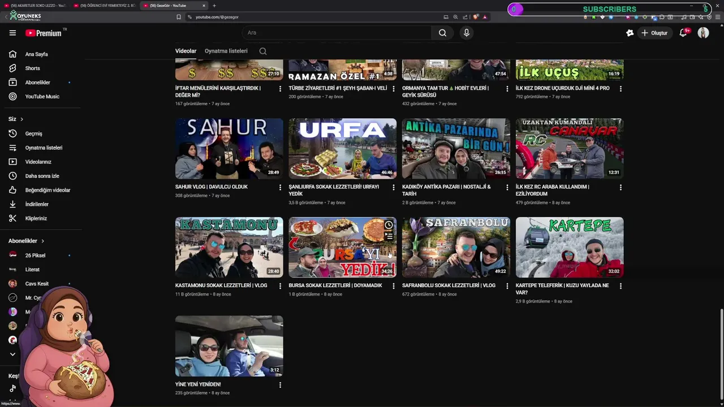Open the car selfie 3:12 video thumbnail
The width and height of the screenshot is (724, 407).
[x=229, y=346]
